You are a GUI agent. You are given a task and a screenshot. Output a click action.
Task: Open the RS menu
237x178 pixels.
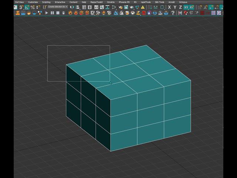click(x=135, y=2)
